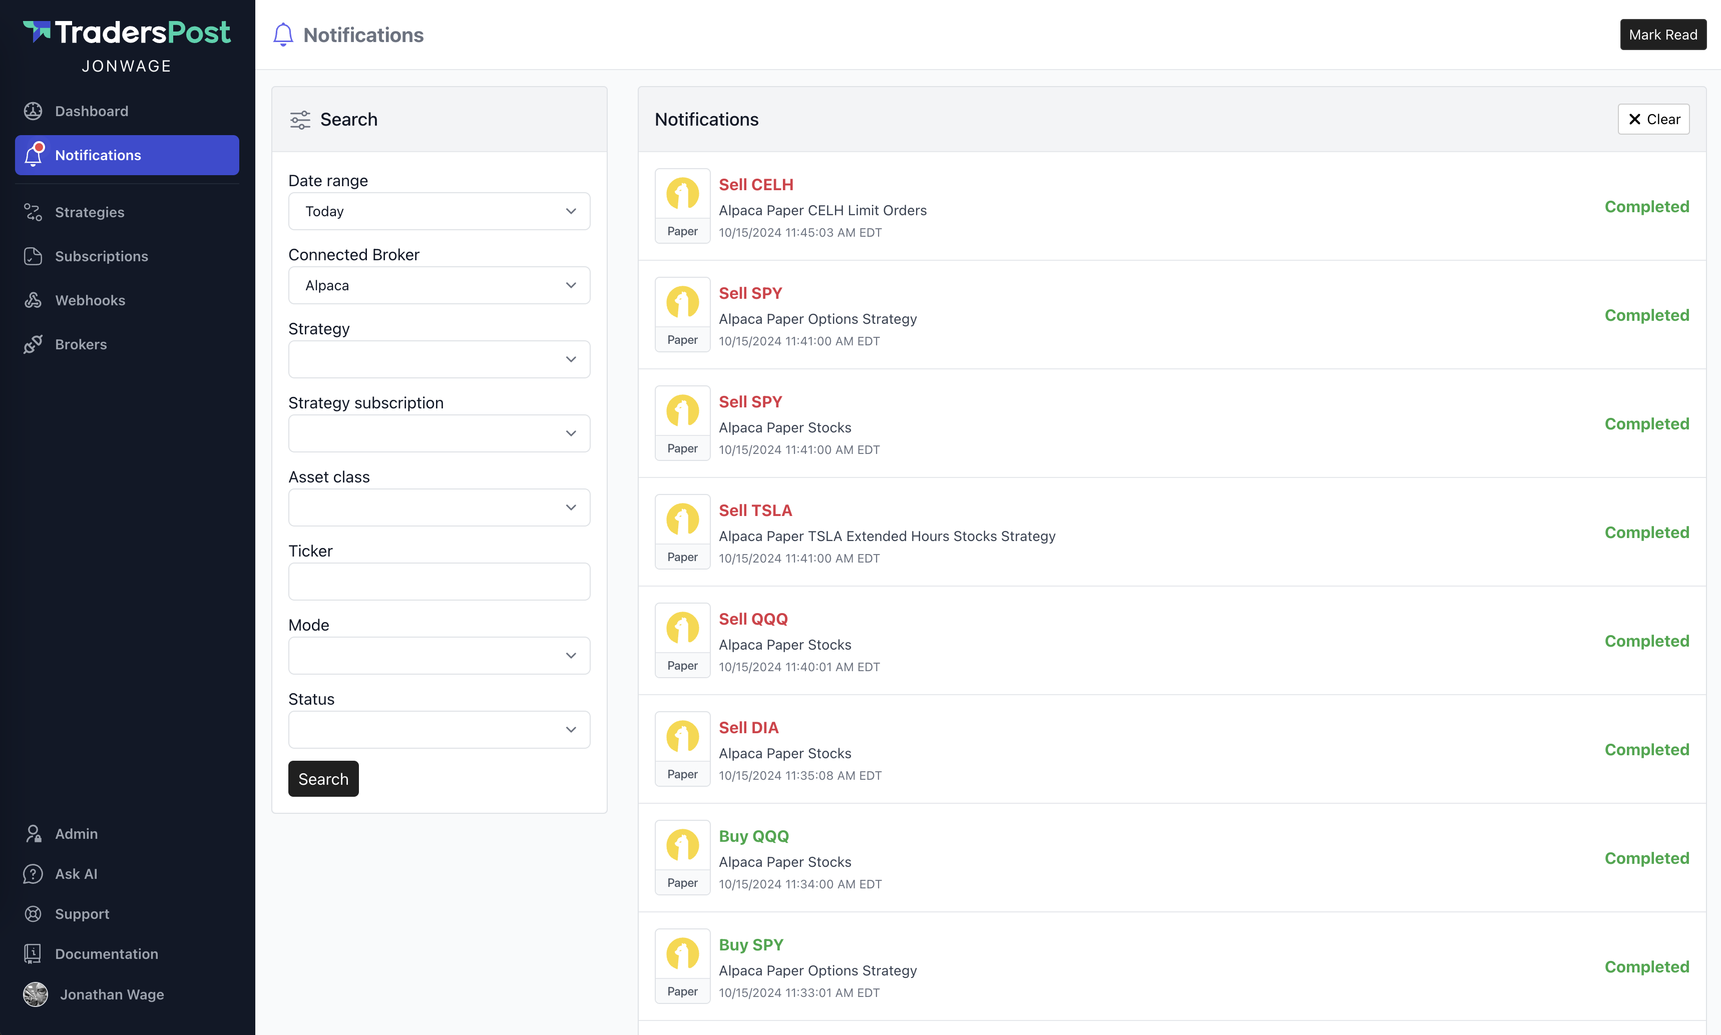The image size is (1721, 1035).
Task: Navigate to Webhooks in the sidebar
Action: pyautogui.click(x=127, y=300)
